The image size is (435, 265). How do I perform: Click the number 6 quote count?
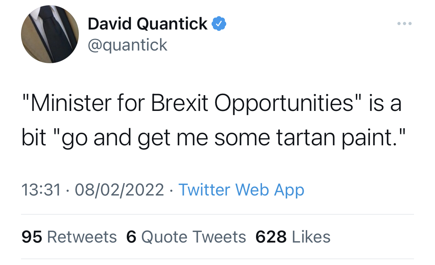131,237
